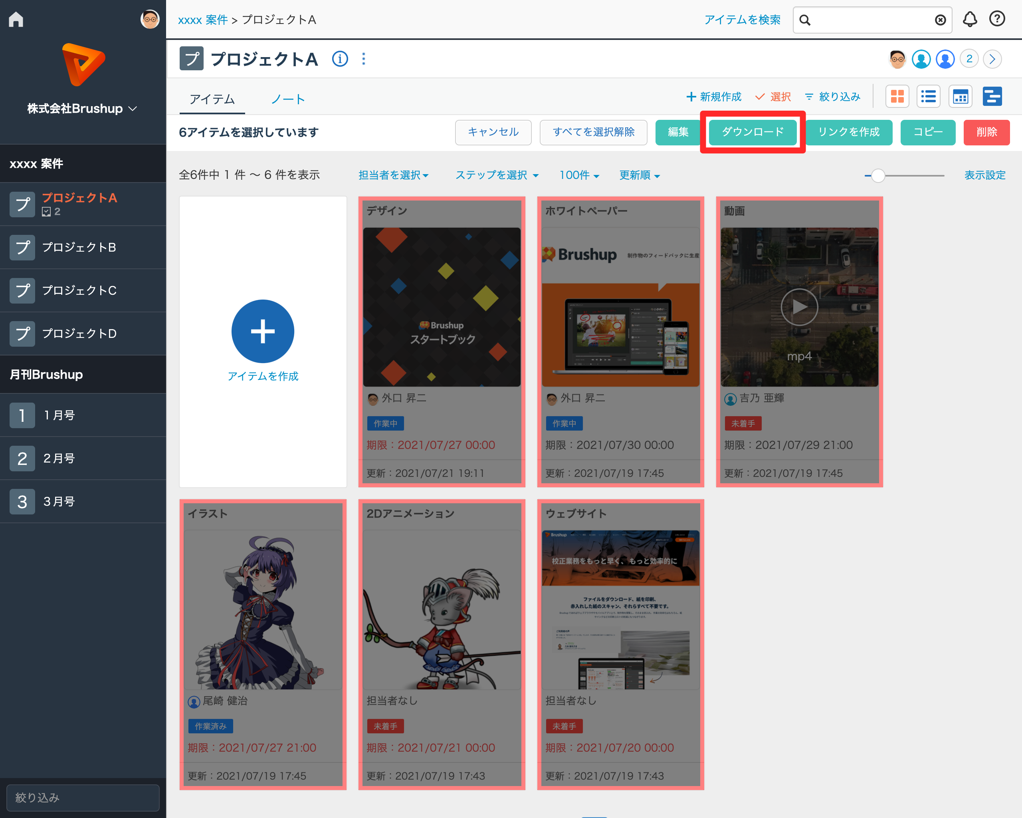Deselect the イラスト item card

[263, 644]
